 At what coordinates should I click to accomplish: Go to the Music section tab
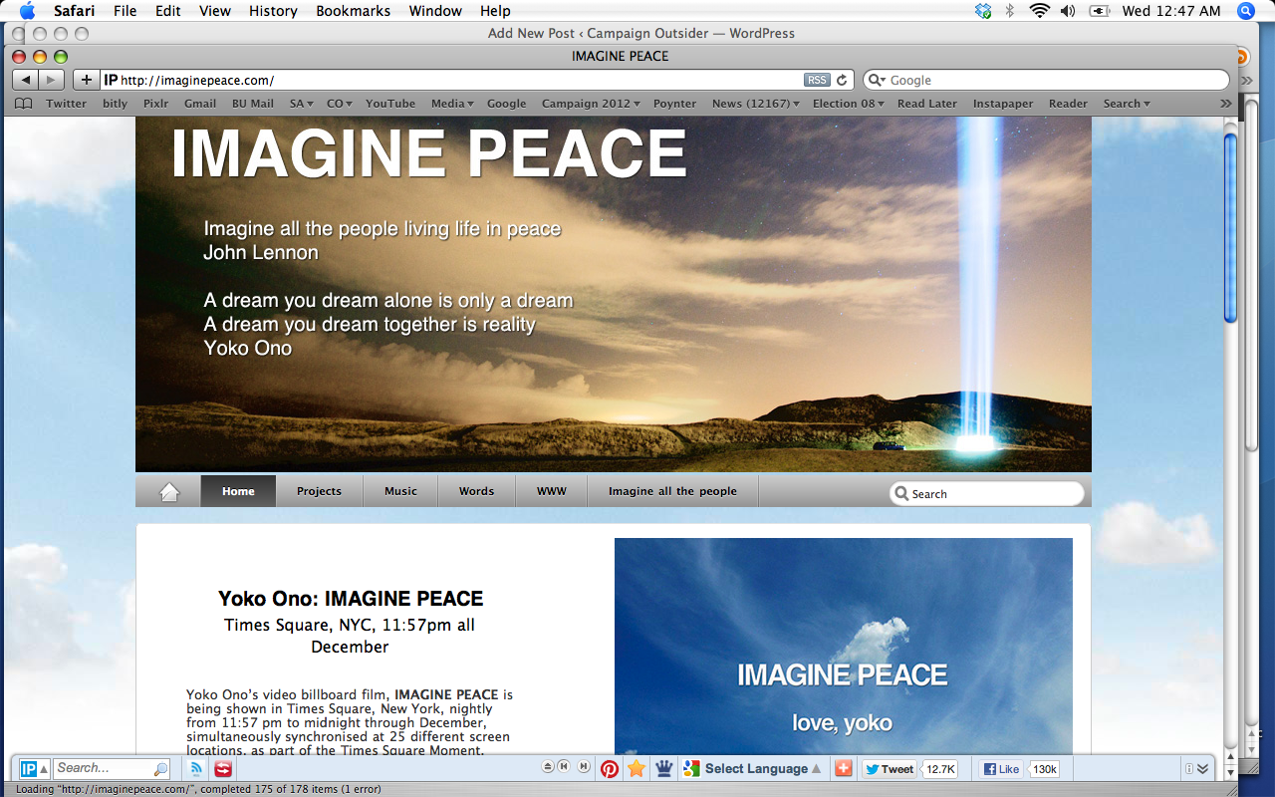tap(400, 491)
